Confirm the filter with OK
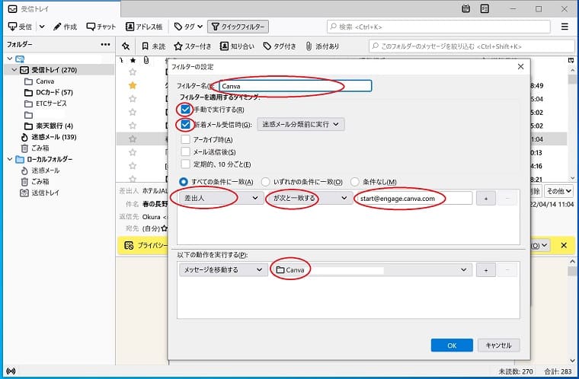This screenshot has height=379, width=579. tap(452, 346)
